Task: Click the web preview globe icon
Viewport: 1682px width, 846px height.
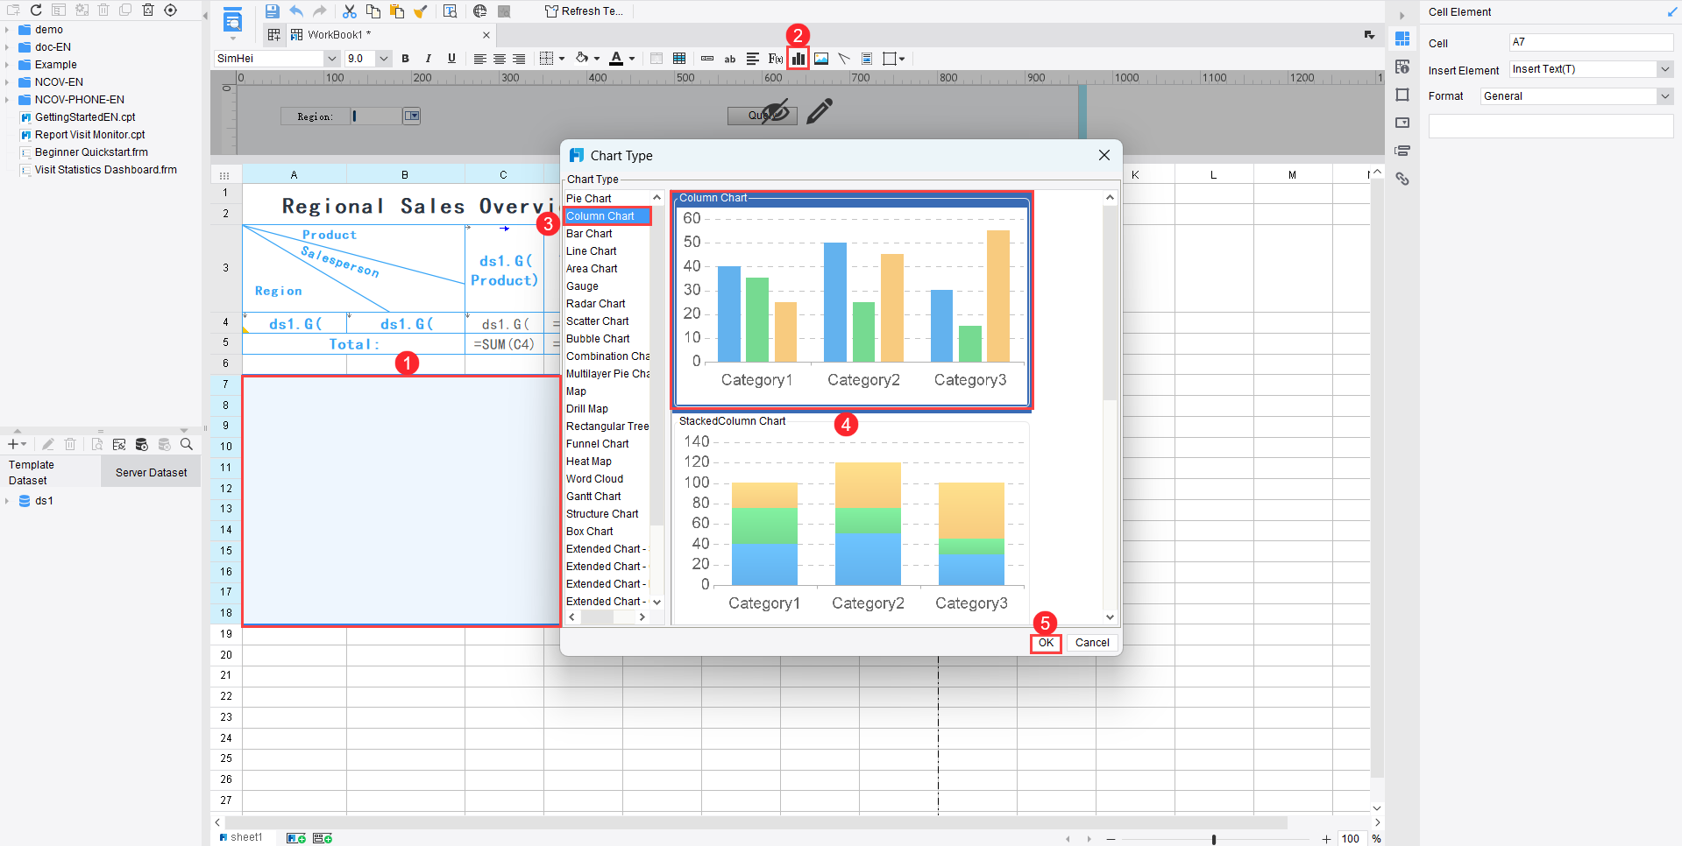Action: [479, 11]
